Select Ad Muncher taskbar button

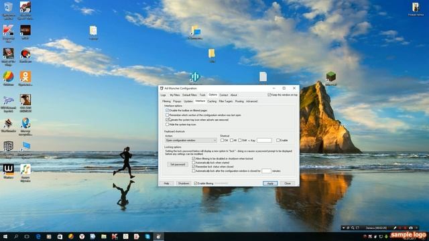point(158,236)
